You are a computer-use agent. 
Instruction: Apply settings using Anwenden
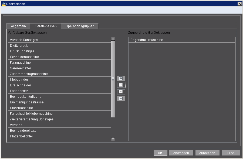point(181,153)
